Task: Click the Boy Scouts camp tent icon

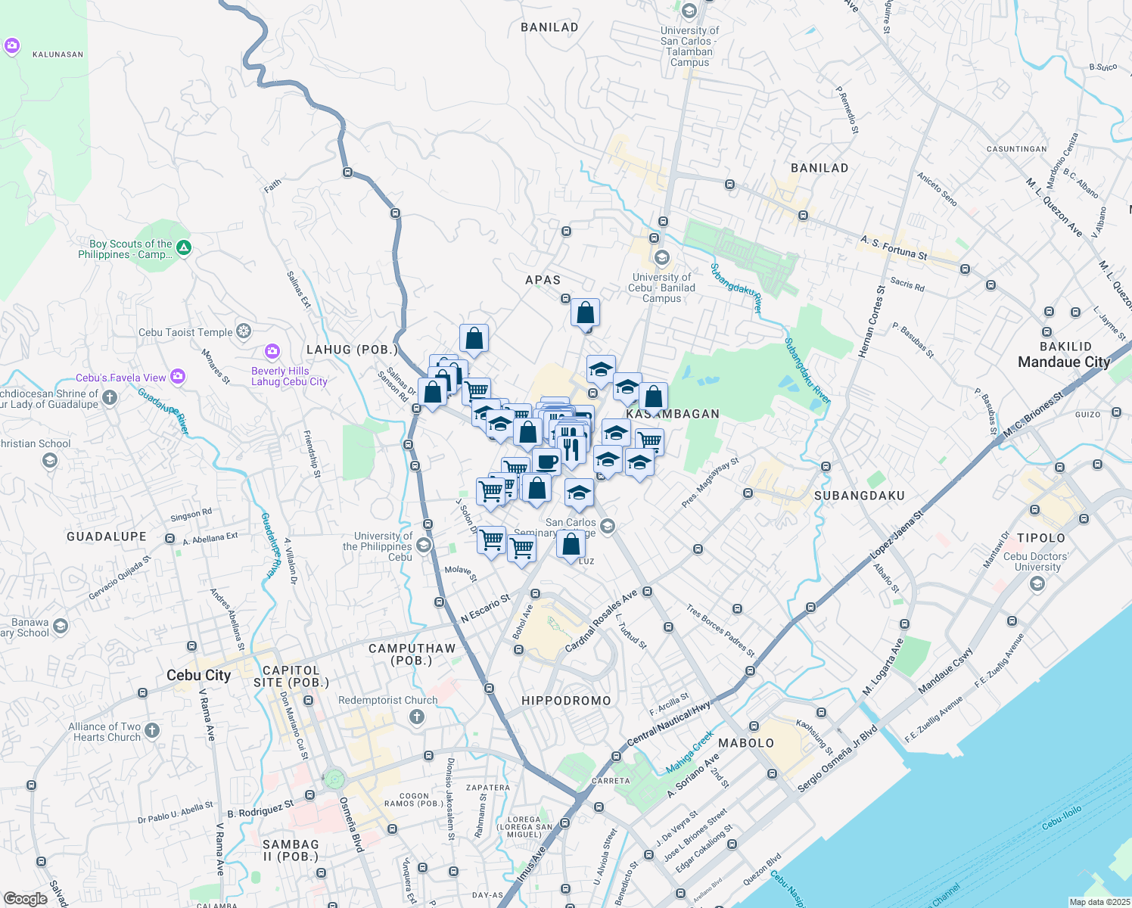Action: pyautogui.click(x=184, y=247)
